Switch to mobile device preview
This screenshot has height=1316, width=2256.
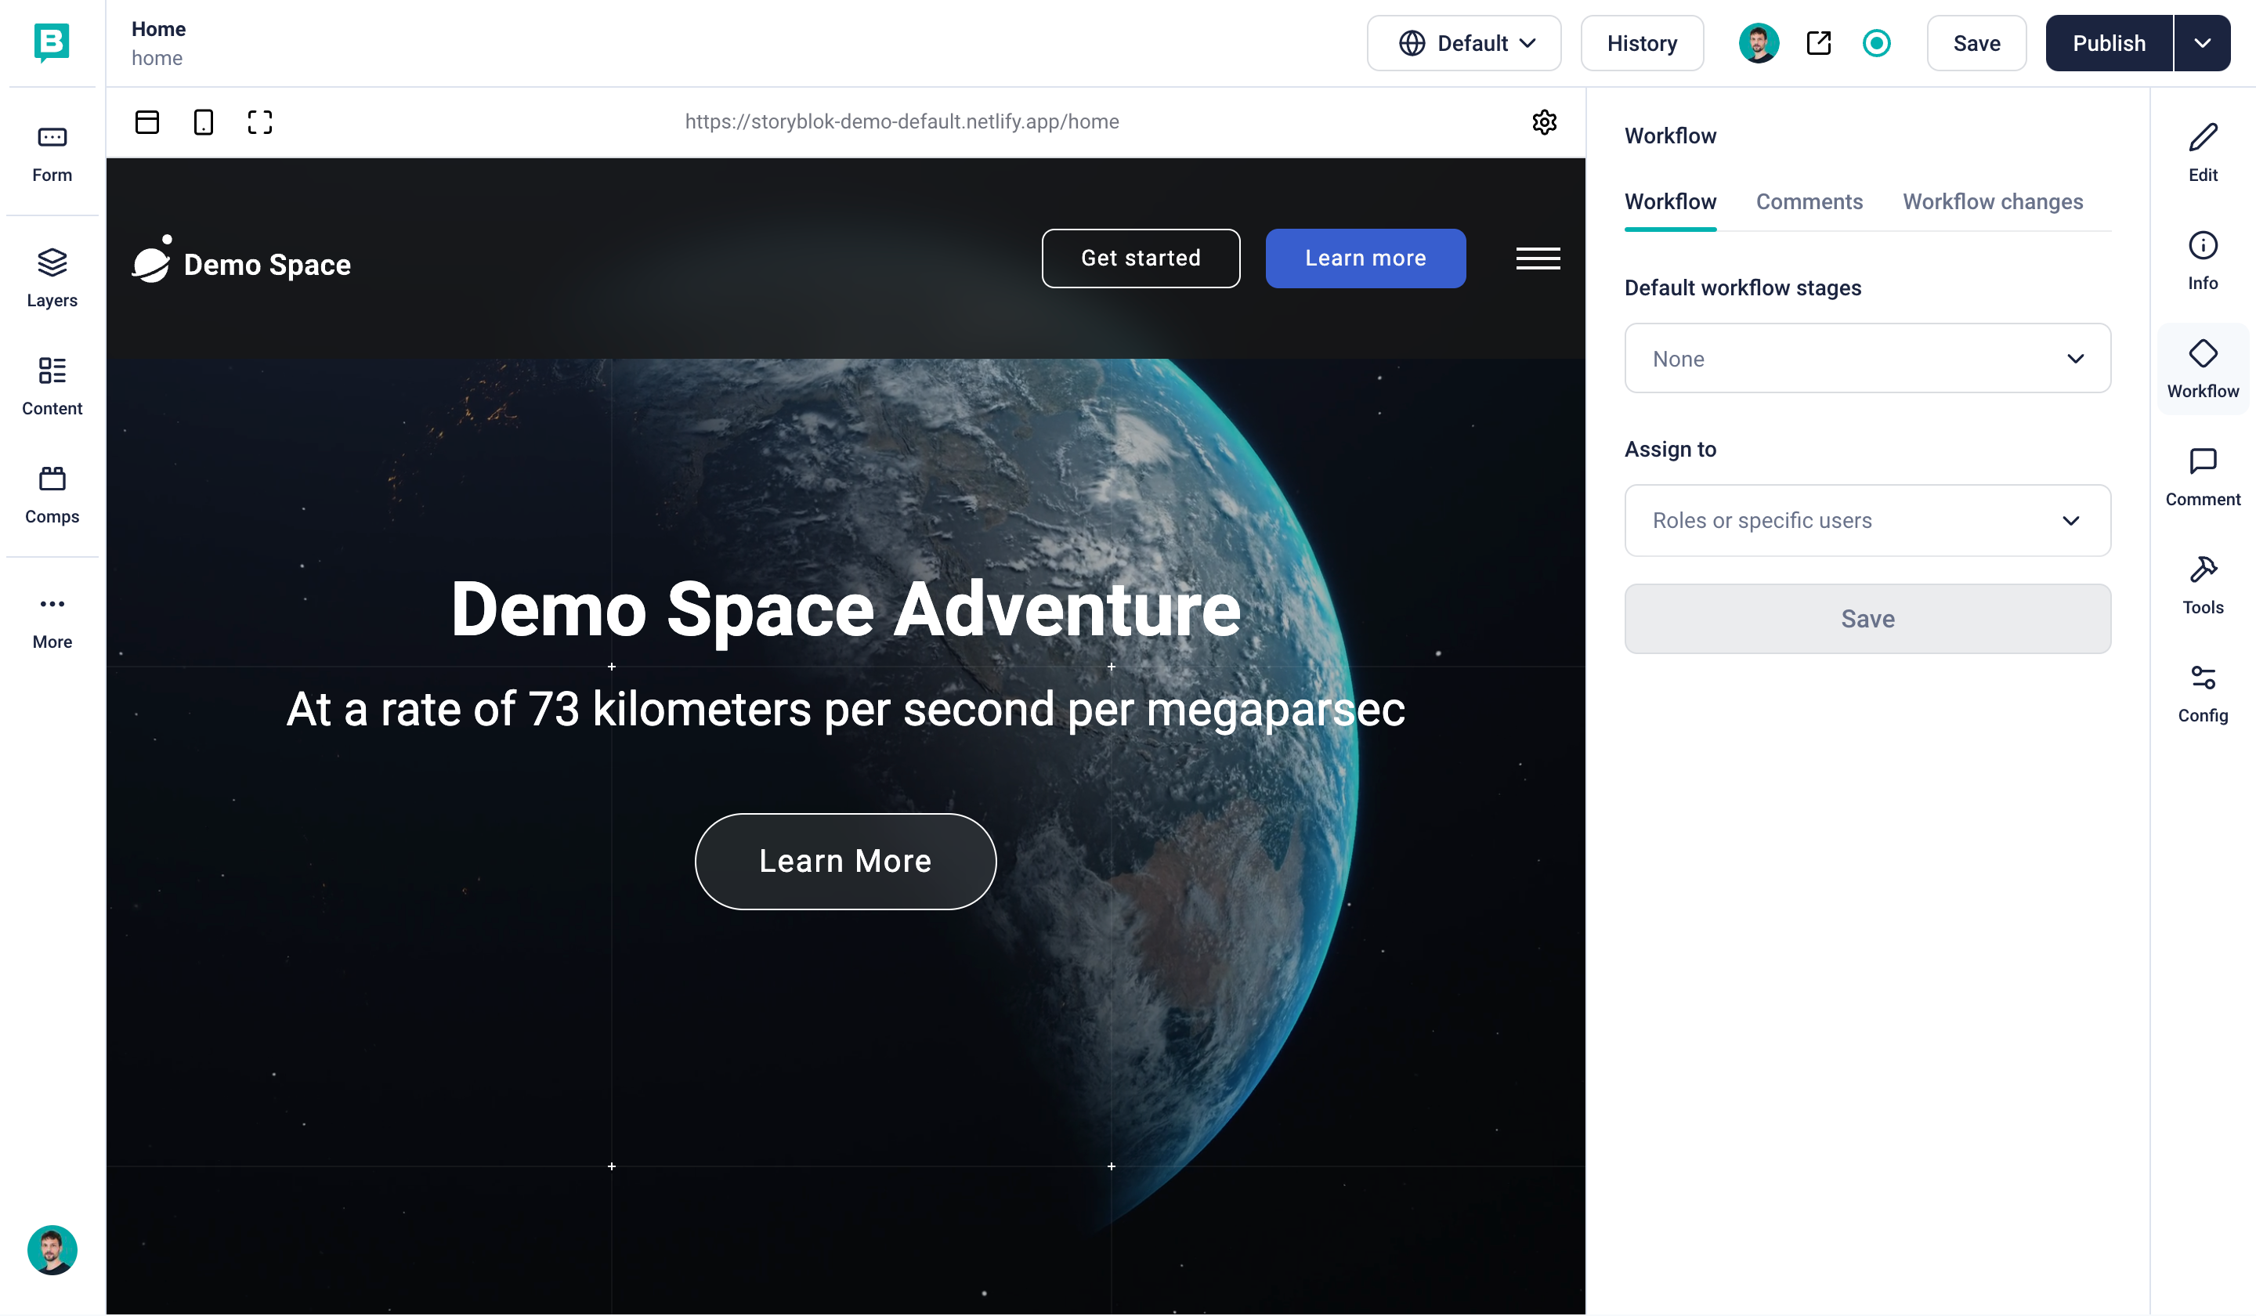203,121
